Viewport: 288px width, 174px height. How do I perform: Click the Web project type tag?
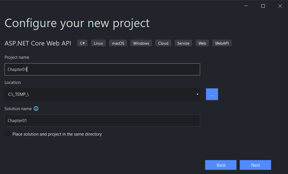pos(202,43)
